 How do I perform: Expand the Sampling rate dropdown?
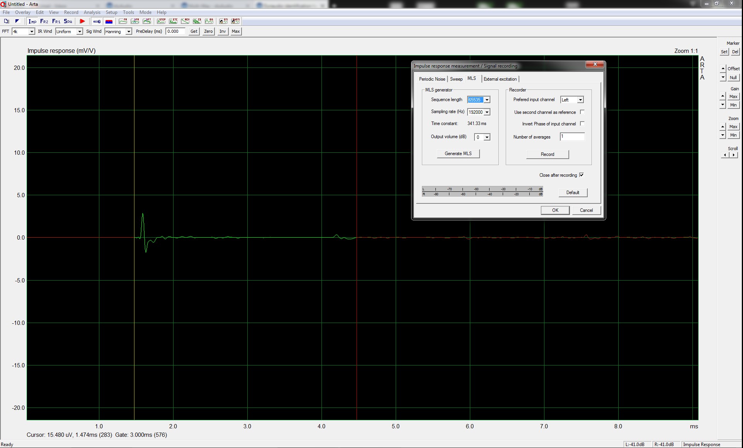point(487,112)
